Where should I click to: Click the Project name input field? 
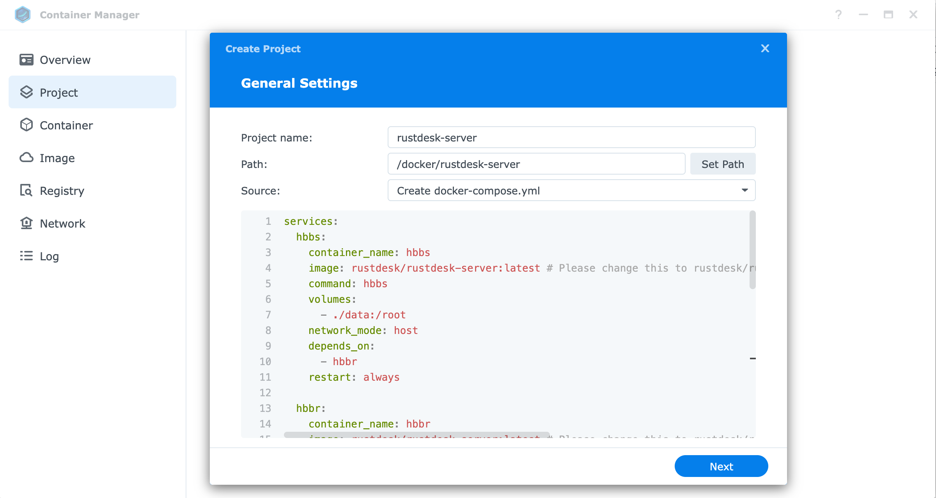click(571, 137)
